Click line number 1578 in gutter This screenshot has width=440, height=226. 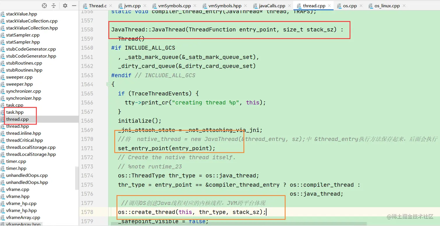(x=87, y=212)
